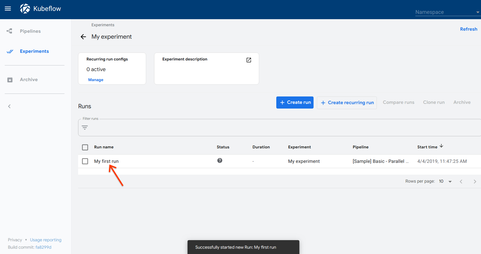The height and width of the screenshot is (254, 481).
Task: Click into the Filter runs input field
Action: coord(281,128)
